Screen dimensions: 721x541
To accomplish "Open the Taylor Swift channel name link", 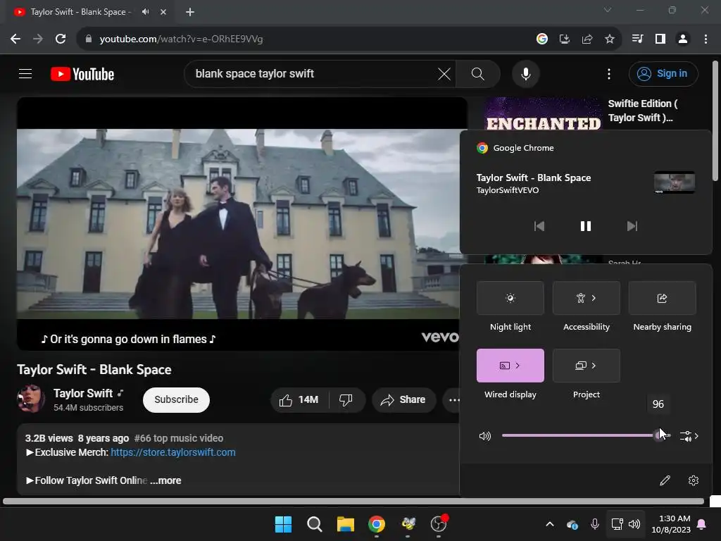I will [x=83, y=393].
